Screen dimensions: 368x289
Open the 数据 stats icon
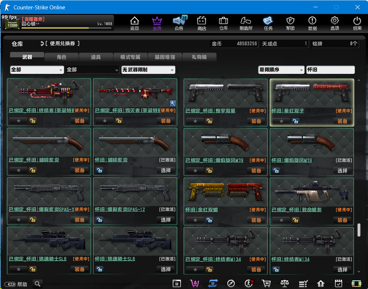click(x=312, y=23)
